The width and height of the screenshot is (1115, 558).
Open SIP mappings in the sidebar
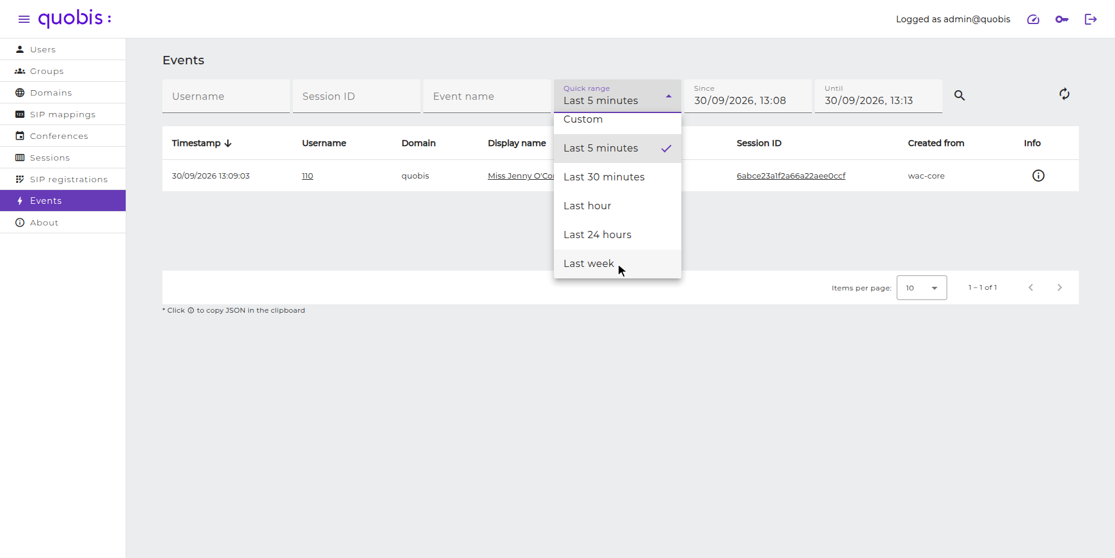(63, 114)
